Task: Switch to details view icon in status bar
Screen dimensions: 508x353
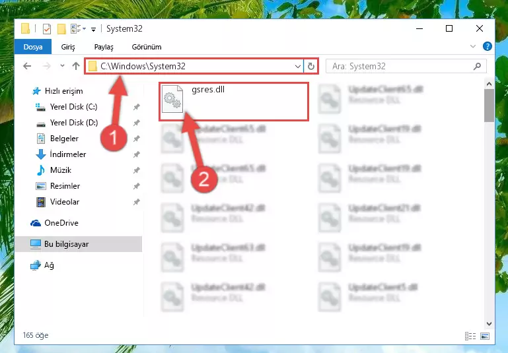Action: (470, 337)
